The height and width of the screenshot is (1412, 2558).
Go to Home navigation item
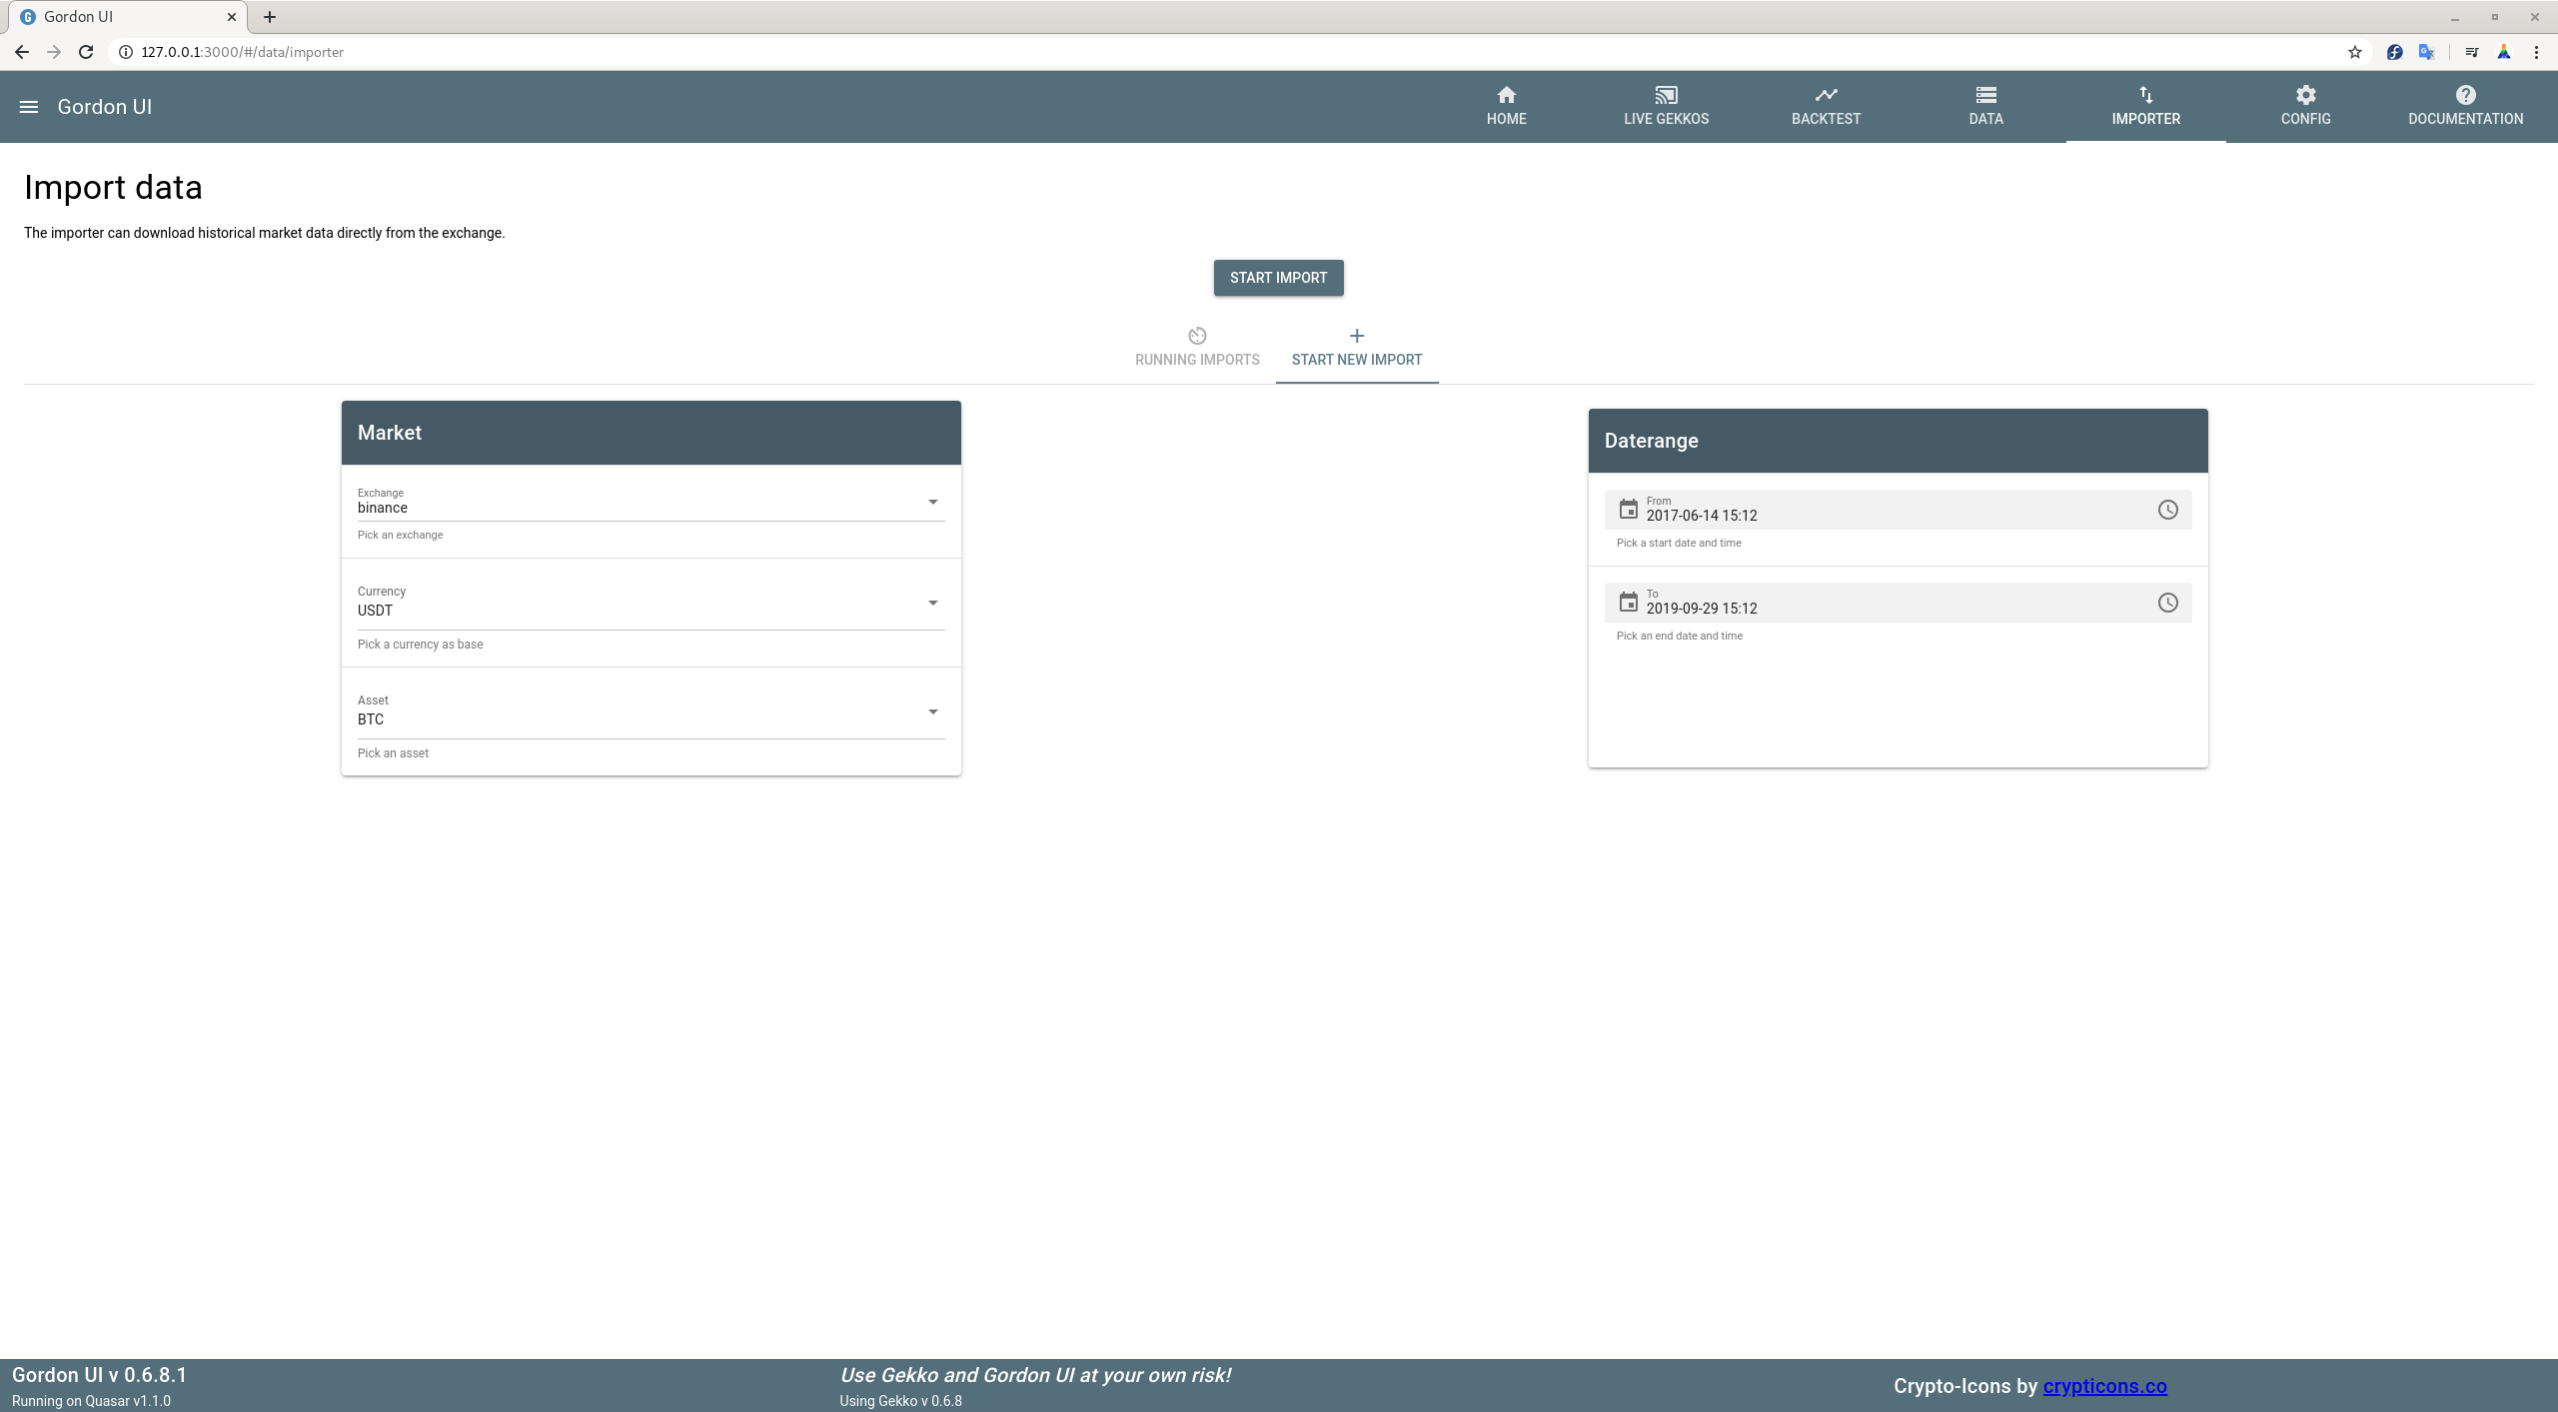pos(1506,106)
